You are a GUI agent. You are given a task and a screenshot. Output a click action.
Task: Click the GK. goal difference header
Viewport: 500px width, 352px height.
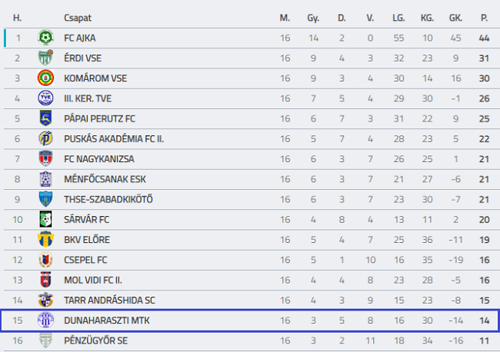click(455, 17)
